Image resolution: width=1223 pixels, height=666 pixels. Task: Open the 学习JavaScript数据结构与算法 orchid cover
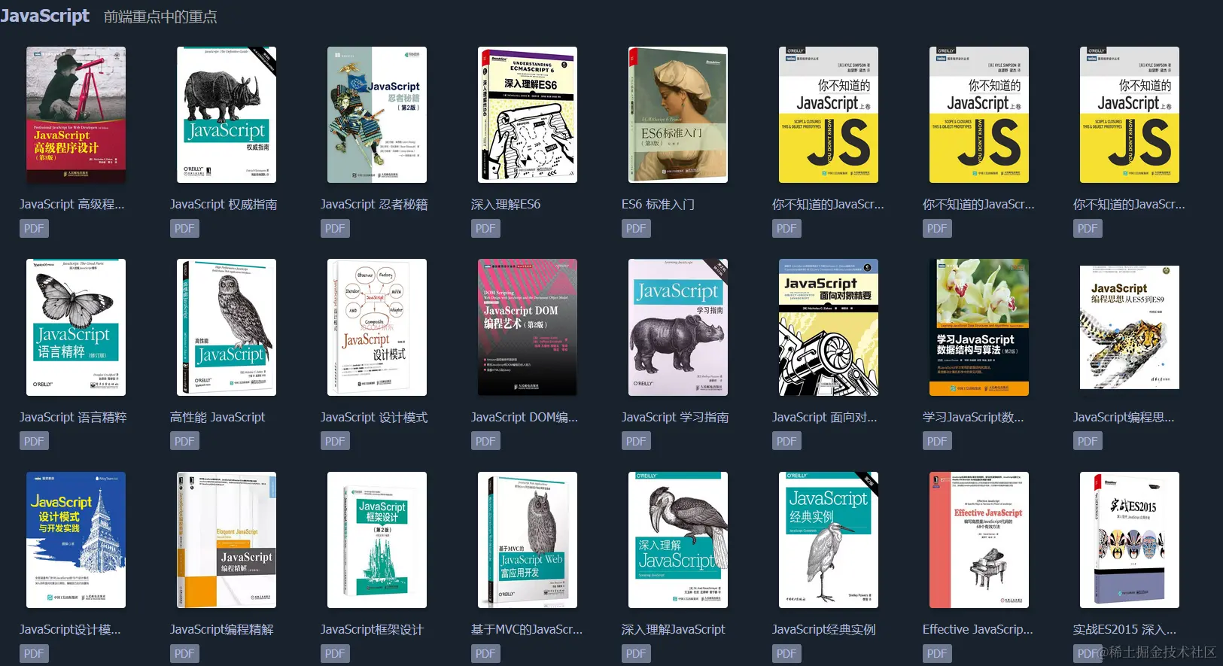[979, 327]
